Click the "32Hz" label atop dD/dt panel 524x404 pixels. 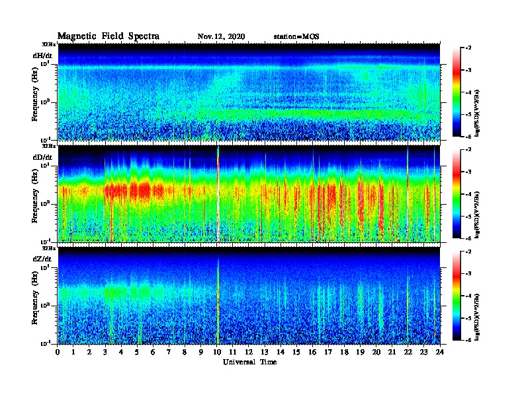(49, 146)
